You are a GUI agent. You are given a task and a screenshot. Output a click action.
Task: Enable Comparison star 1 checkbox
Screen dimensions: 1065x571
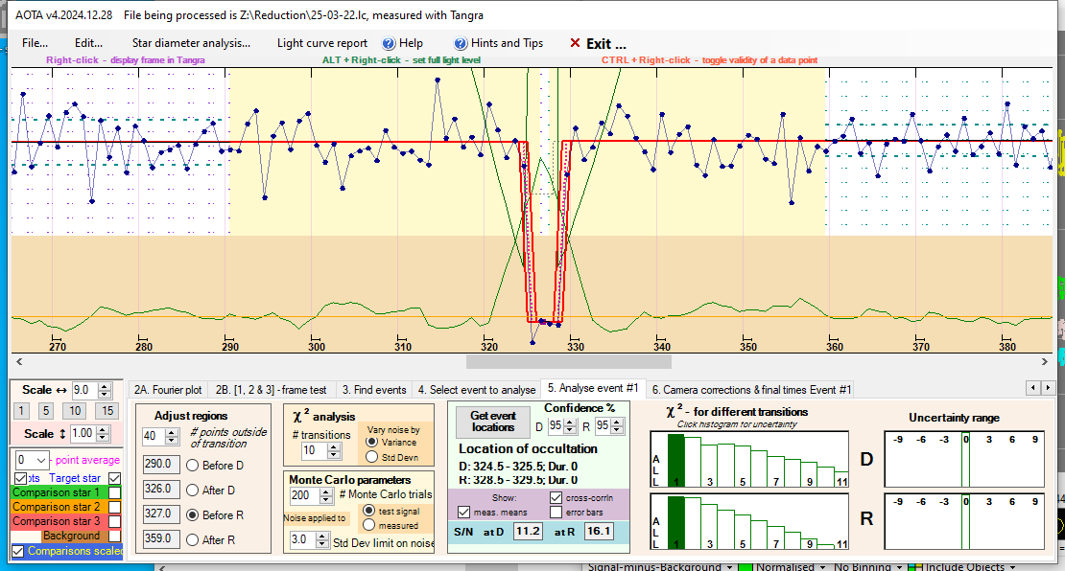coord(115,493)
